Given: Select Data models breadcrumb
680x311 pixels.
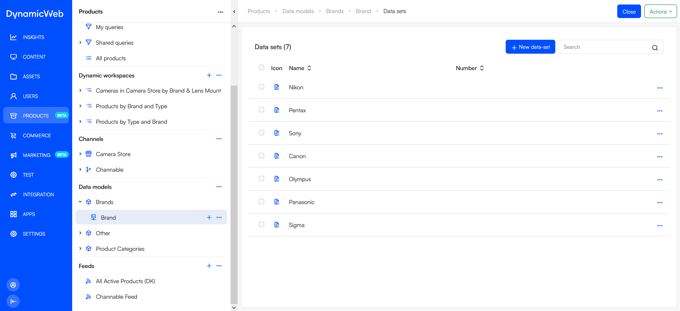Looking at the screenshot, I should pyautogui.click(x=298, y=11).
